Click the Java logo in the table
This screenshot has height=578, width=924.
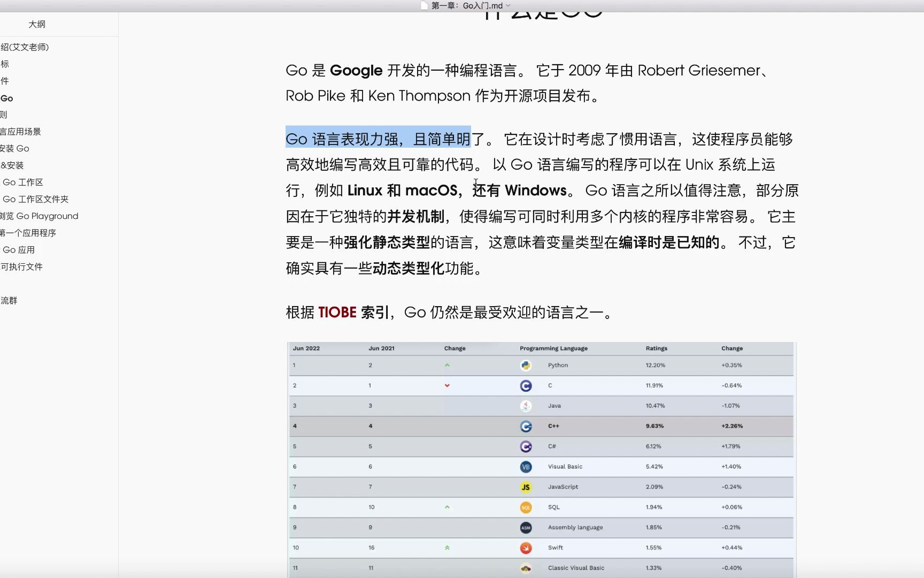(x=526, y=406)
